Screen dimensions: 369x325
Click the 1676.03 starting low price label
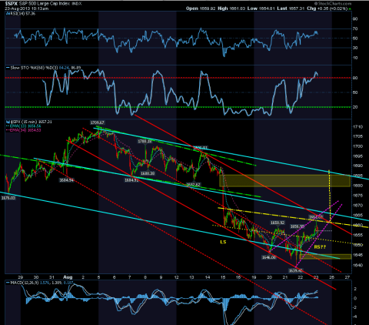(x=8, y=198)
